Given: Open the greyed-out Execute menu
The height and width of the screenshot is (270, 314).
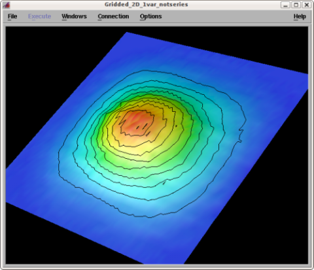Looking at the screenshot, I should [39, 16].
